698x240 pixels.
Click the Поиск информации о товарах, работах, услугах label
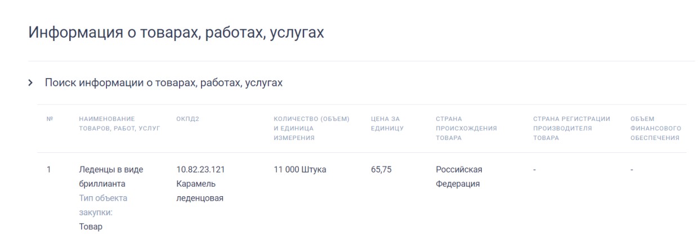pos(163,83)
